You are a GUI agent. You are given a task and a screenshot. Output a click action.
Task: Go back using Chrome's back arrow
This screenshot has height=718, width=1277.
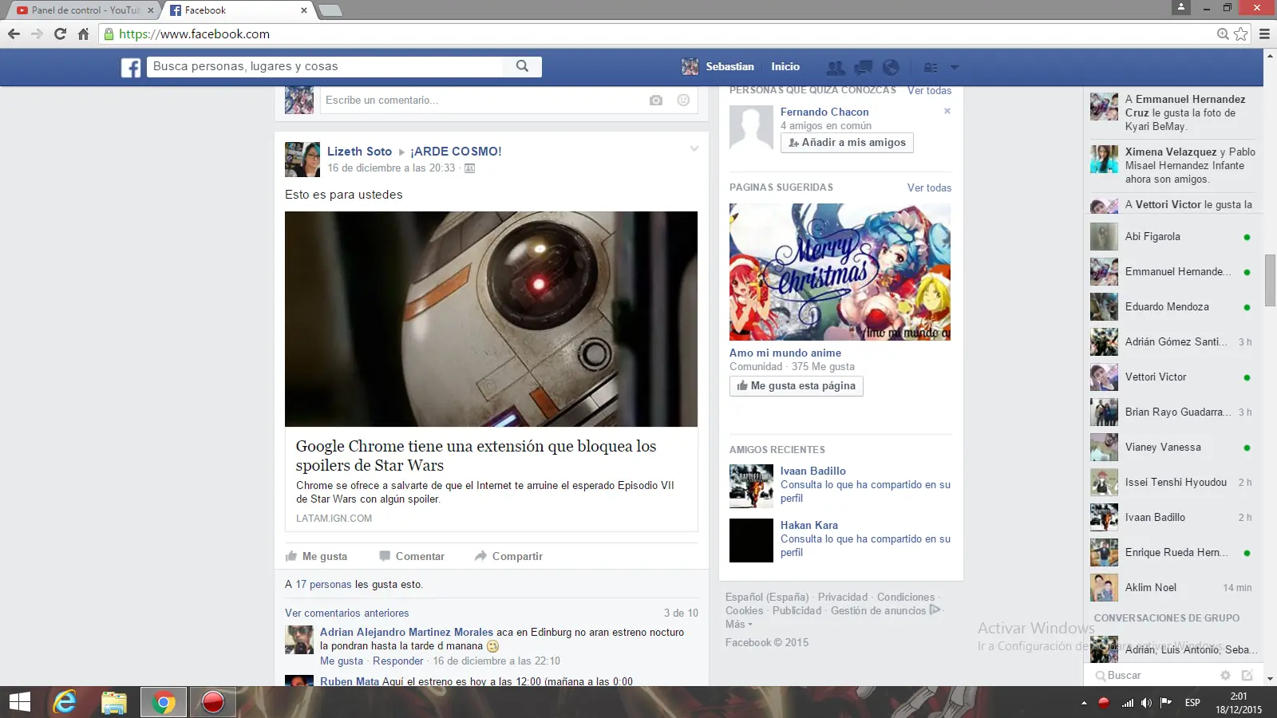coord(14,34)
